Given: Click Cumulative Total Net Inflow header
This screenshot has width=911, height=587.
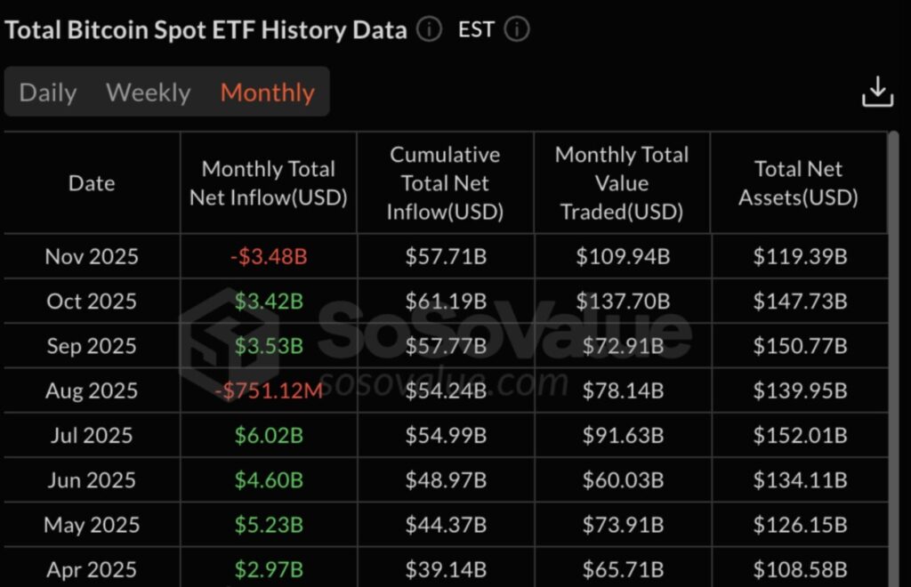Looking at the screenshot, I should pyautogui.click(x=445, y=183).
